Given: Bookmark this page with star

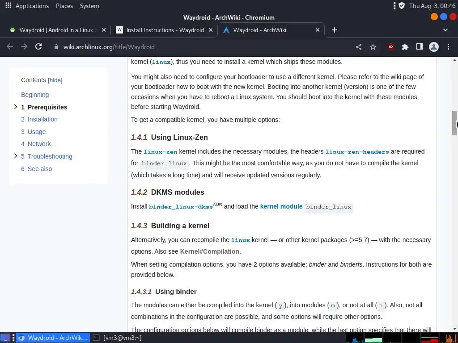Looking at the screenshot, I should (x=373, y=46).
